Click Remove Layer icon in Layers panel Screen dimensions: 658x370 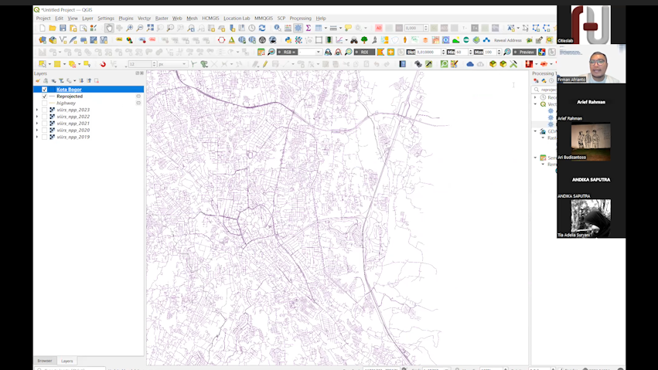click(97, 80)
